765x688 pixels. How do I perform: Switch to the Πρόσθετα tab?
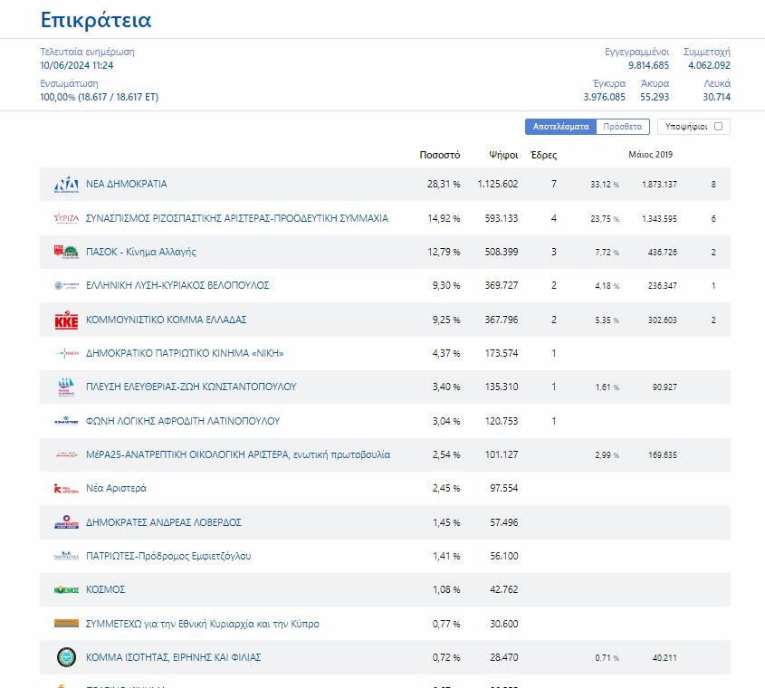(623, 127)
